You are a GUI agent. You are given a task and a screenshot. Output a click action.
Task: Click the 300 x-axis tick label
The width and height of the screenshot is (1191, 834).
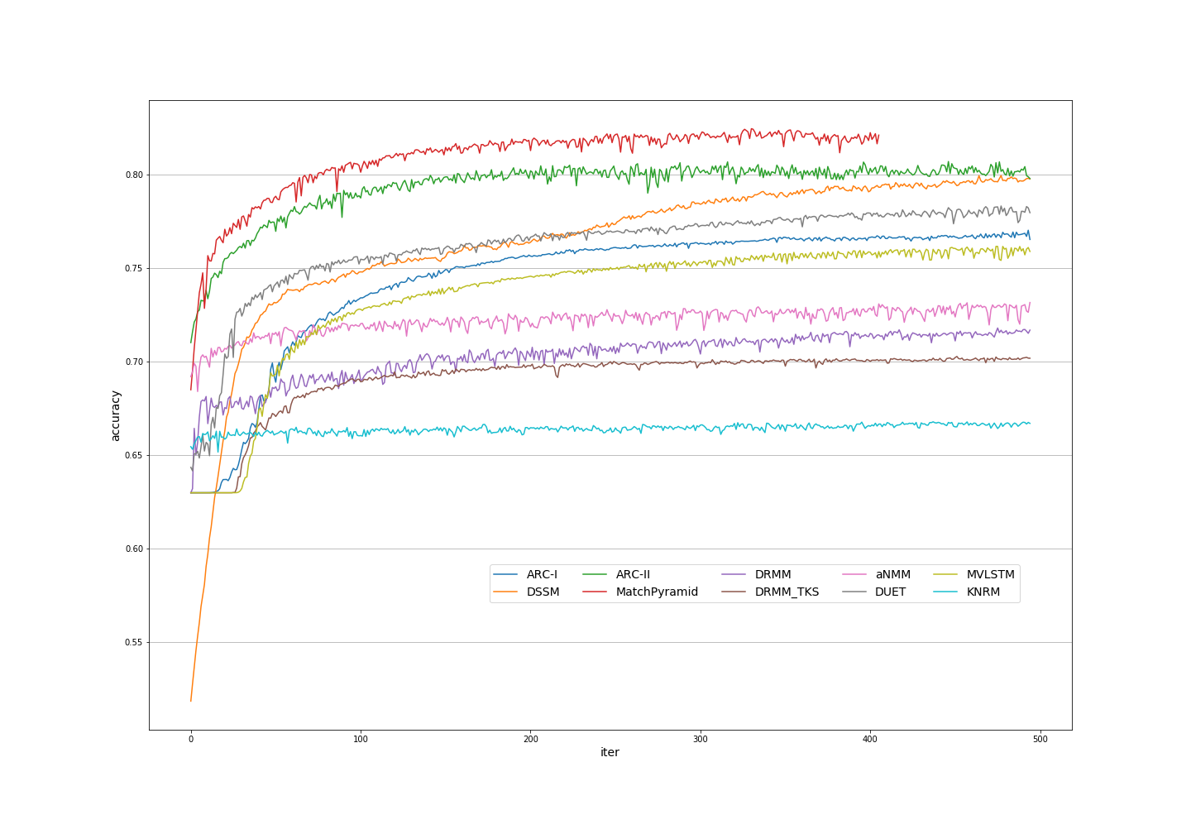[x=701, y=739]
